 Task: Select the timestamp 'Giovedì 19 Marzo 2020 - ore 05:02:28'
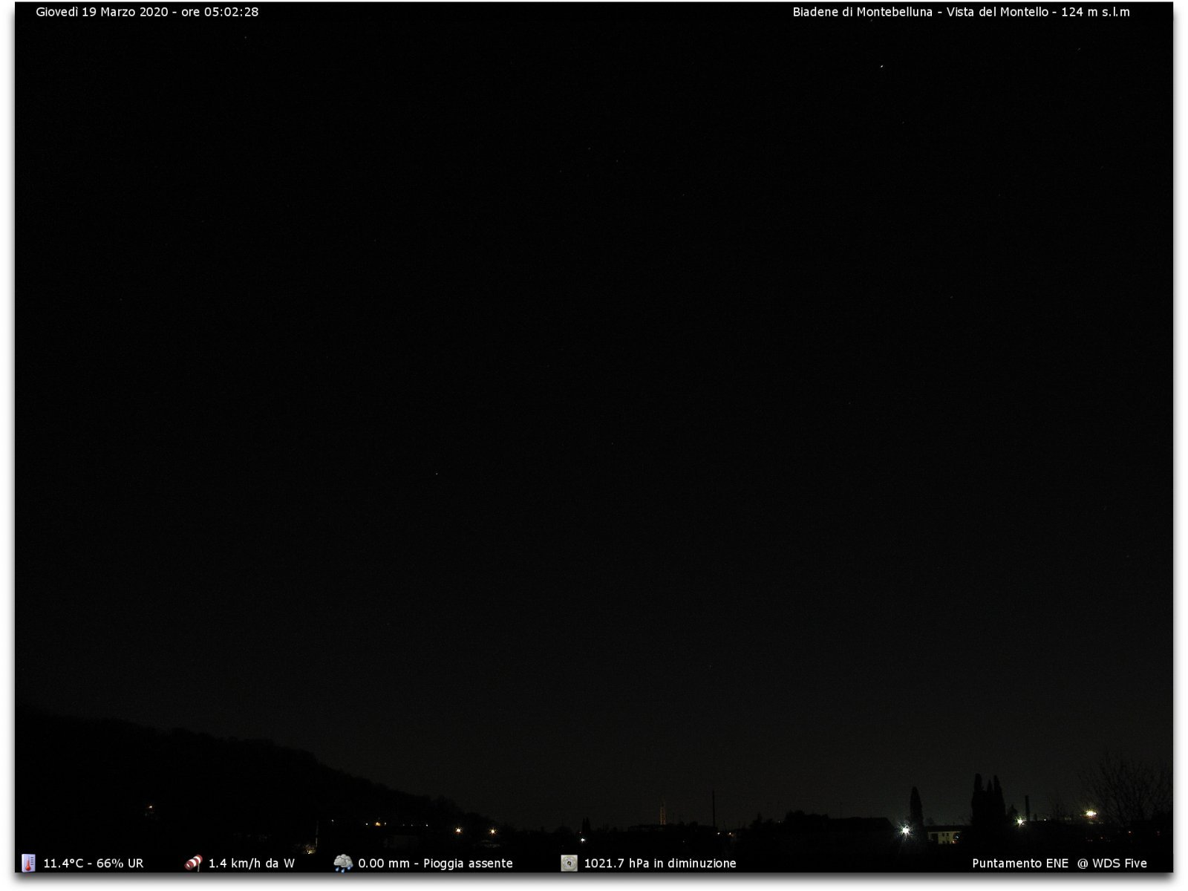[147, 12]
